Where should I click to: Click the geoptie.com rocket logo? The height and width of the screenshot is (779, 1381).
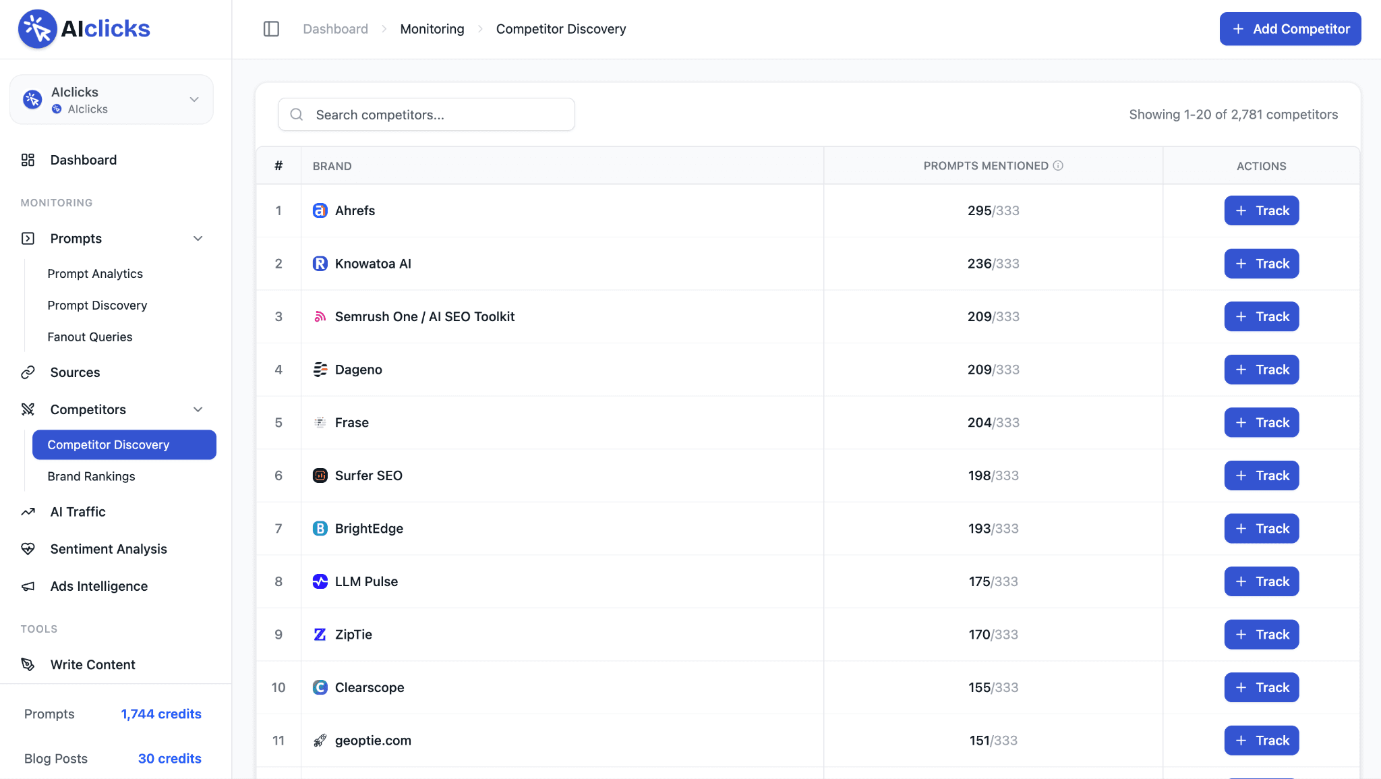[x=320, y=741]
